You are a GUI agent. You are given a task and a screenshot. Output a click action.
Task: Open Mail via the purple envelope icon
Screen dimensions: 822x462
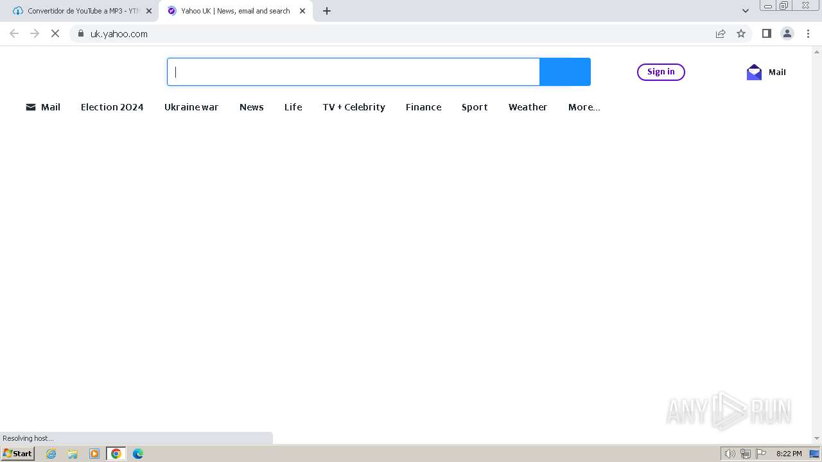754,72
